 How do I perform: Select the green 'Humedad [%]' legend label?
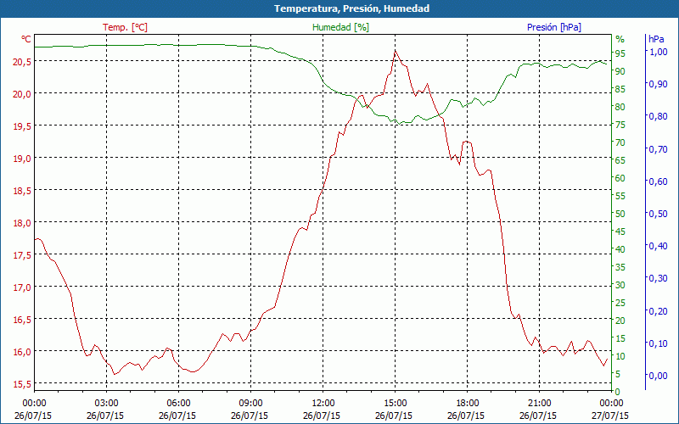pyautogui.click(x=341, y=27)
